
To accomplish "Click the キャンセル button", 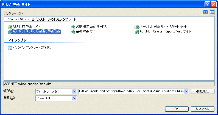I will (202, 109).
